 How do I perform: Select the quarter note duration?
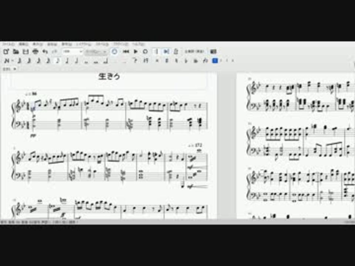coord(67,61)
